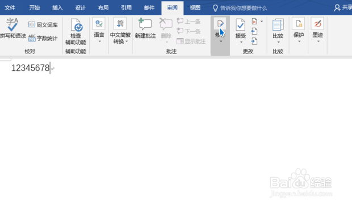Screen dimensions: 352x206
Task: Click the Reject change icon with red X
Action: tap(254, 22)
